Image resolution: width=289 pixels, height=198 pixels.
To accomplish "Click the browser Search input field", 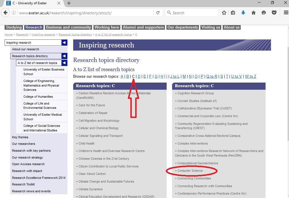I will click(x=192, y=13).
